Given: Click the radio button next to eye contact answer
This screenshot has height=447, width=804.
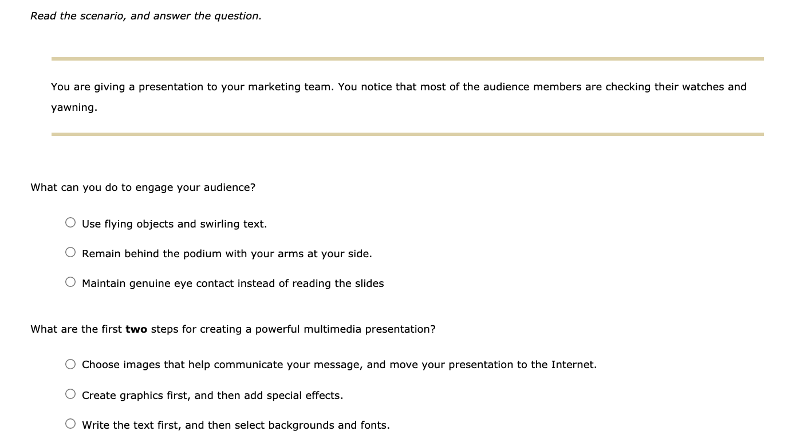Looking at the screenshot, I should tap(70, 281).
